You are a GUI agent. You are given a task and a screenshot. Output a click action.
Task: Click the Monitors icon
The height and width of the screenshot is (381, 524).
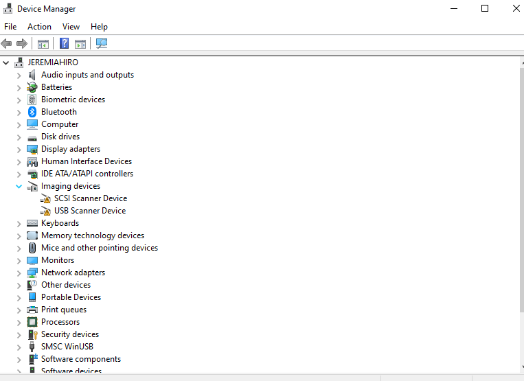(32, 260)
